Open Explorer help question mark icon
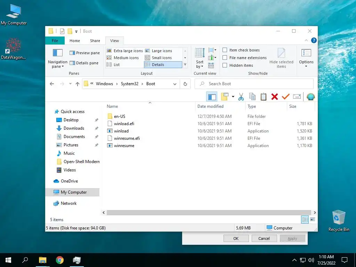The height and width of the screenshot is (267, 356). tap(314, 40)
